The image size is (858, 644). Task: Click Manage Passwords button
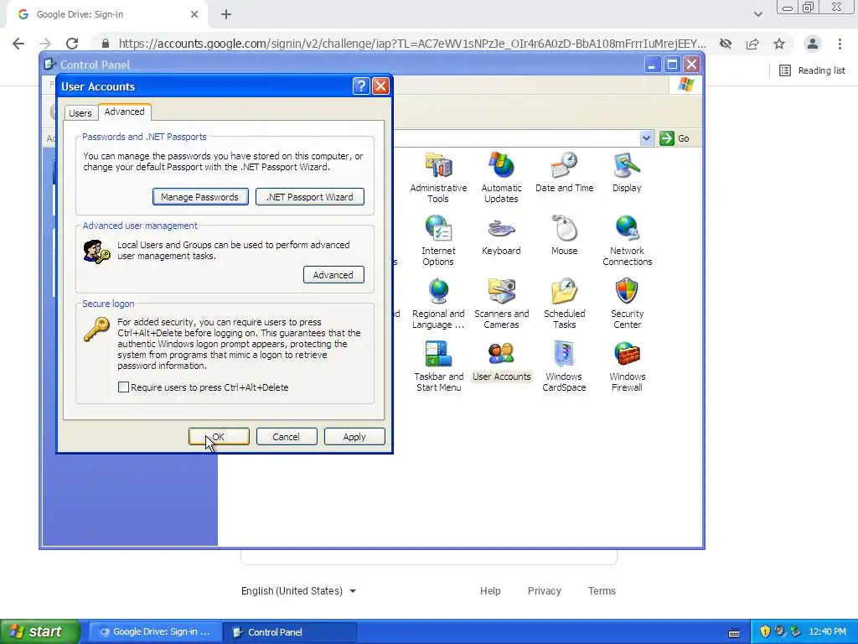pyautogui.click(x=200, y=197)
